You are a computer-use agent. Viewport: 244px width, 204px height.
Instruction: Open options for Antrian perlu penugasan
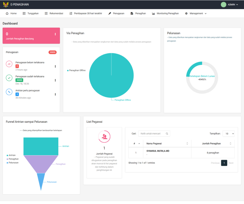(55, 94)
